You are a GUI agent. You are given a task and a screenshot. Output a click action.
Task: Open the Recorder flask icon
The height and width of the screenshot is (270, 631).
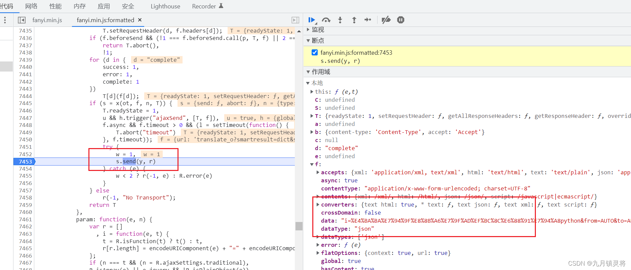221,6
